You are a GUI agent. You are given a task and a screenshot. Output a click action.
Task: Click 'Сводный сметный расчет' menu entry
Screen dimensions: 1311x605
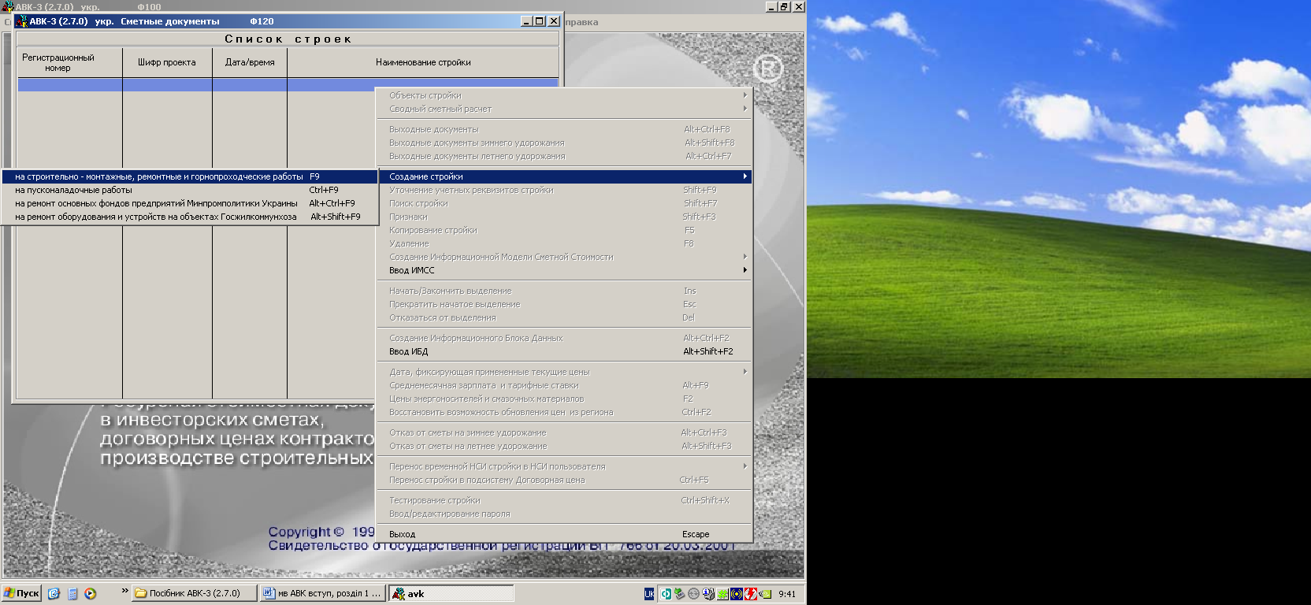564,109
